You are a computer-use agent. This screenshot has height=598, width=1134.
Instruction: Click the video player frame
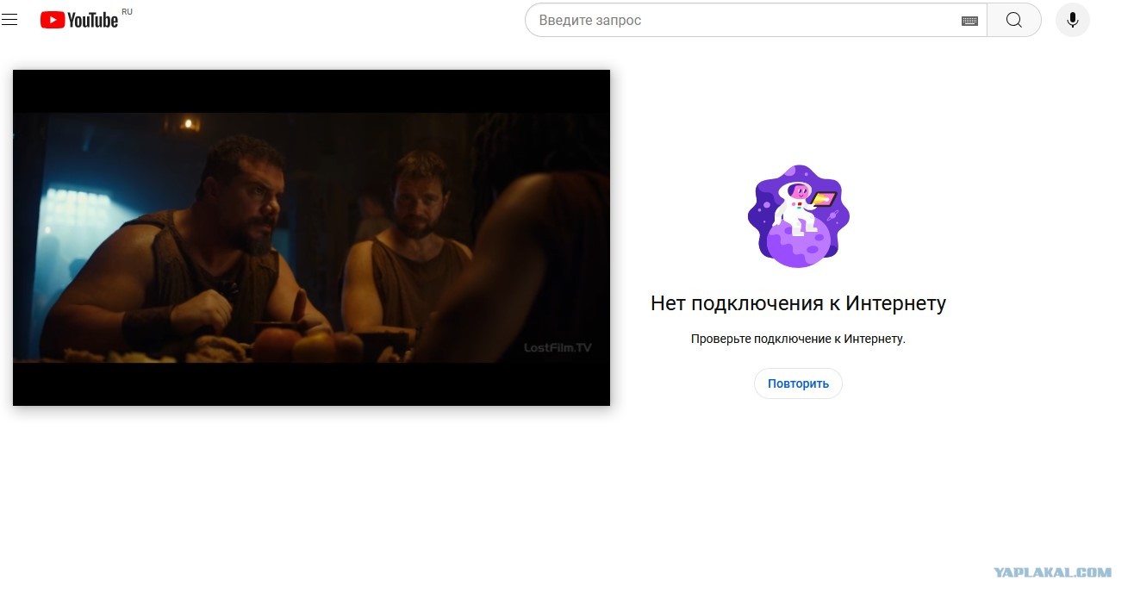(311, 238)
